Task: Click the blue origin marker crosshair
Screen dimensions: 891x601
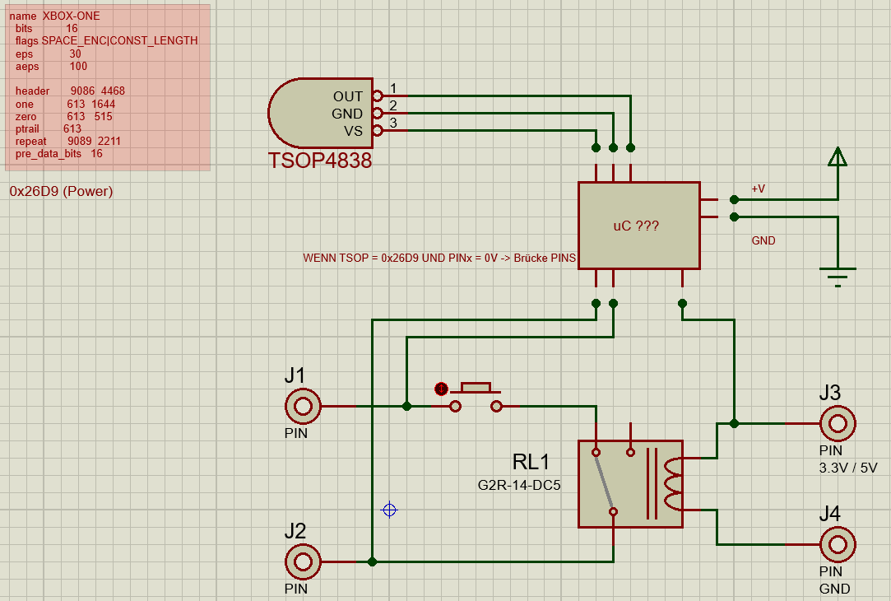Action: [389, 510]
